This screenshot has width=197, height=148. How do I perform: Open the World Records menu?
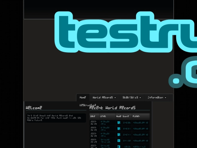104,98
